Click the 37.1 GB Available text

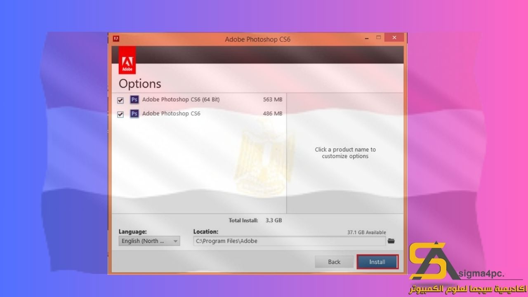(367, 233)
